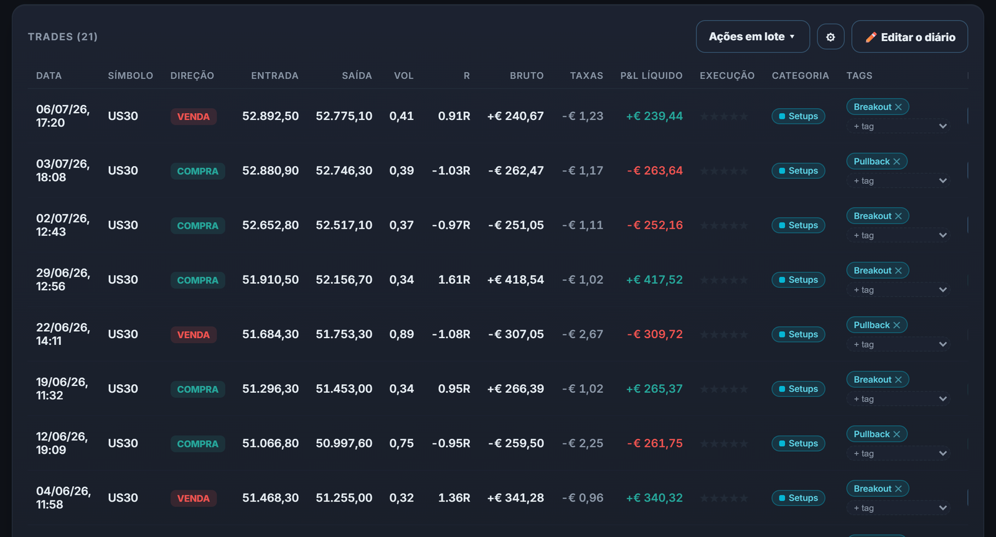This screenshot has height=537, width=996.
Task: Select exit price 50.997,60 cell
Action: [344, 443]
